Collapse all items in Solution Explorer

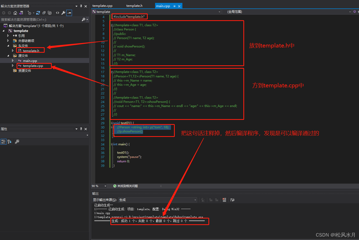click(44, 13)
